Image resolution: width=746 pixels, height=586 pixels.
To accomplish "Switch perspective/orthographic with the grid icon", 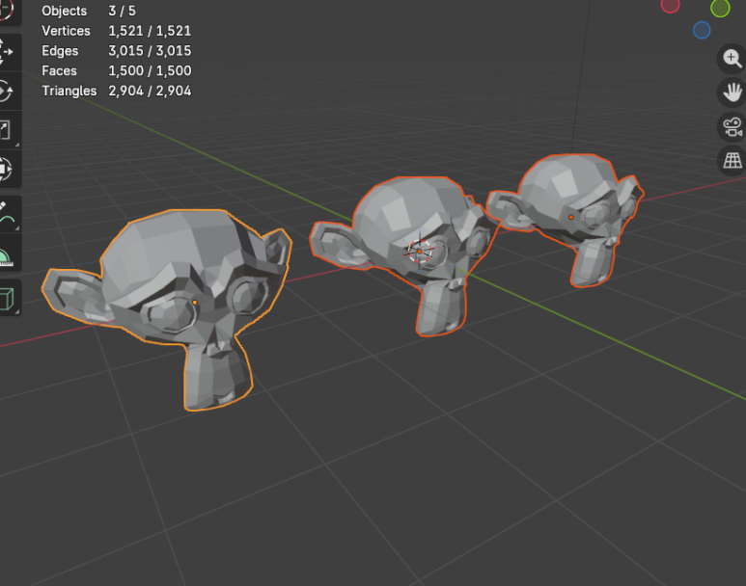I will pyautogui.click(x=732, y=161).
